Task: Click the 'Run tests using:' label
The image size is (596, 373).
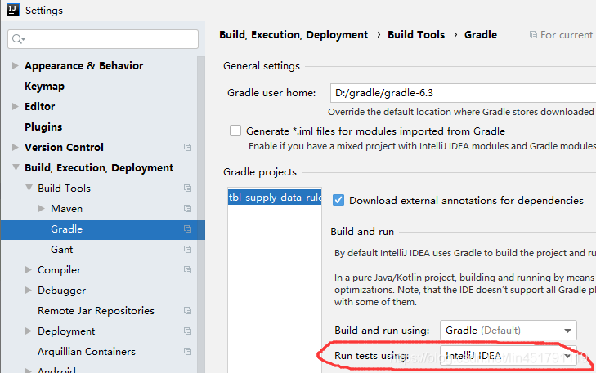Action: click(371, 356)
